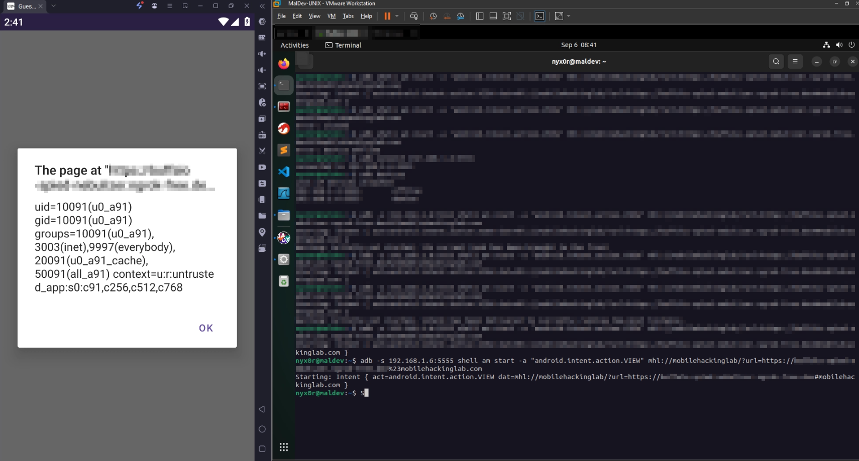The image size is (859, 461).
Task: Pause the virtual machine
Action: (387, 16)
